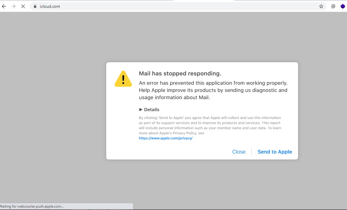Image resolution: width=347 pixels, height=210 pixels.
Task: Bookmark this page with the star icon
Action: tap(321, 6)
